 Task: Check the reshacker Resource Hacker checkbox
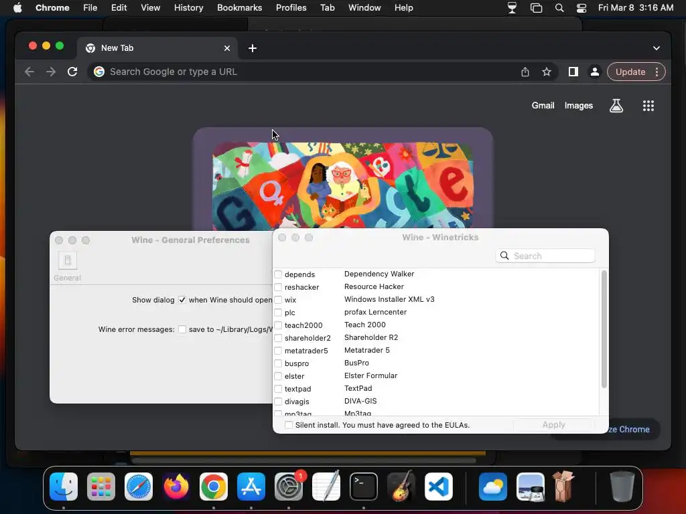click(x=278, y=287)
